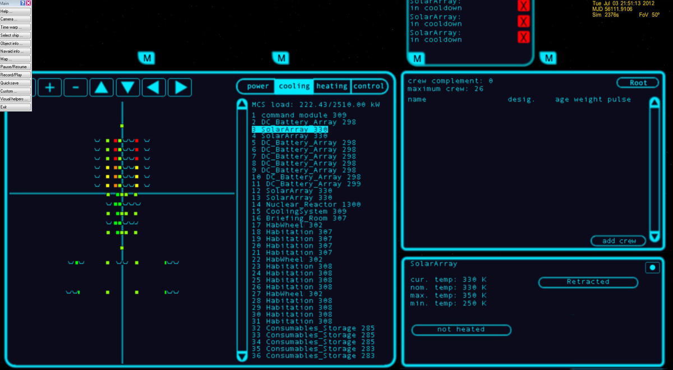The height and width of the screenshot is (370, 673).
Task: Click the question mark in the Main window title
Action: click(x=22, y=3)
